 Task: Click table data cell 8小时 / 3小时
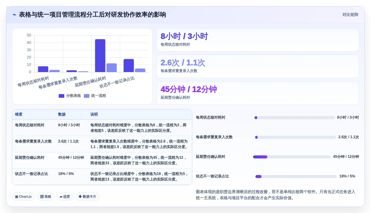[69, 125]
